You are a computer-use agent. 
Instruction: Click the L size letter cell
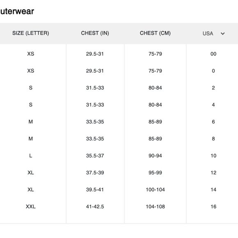(31, 156)
